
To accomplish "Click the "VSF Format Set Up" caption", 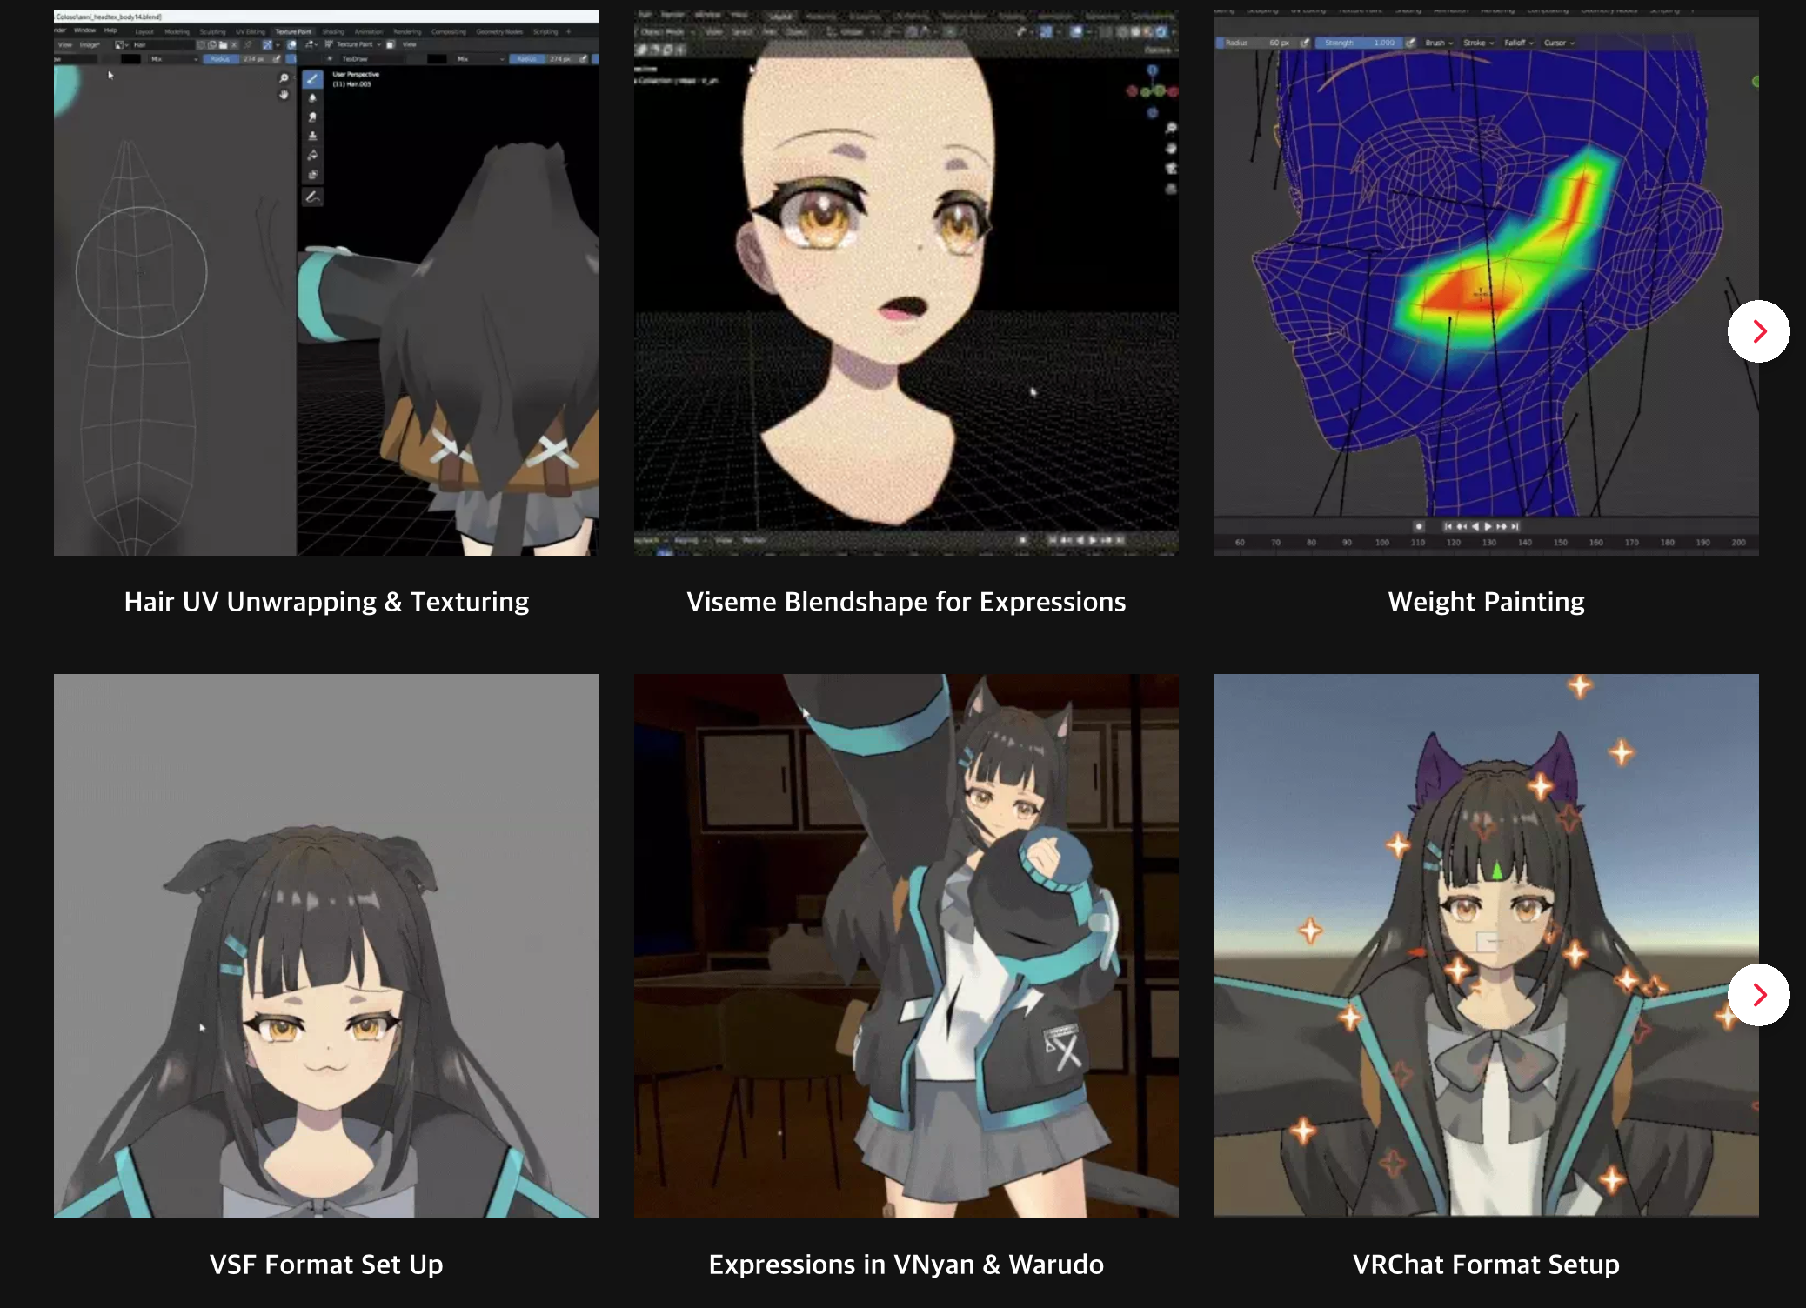I will (x=326, y=1265).
